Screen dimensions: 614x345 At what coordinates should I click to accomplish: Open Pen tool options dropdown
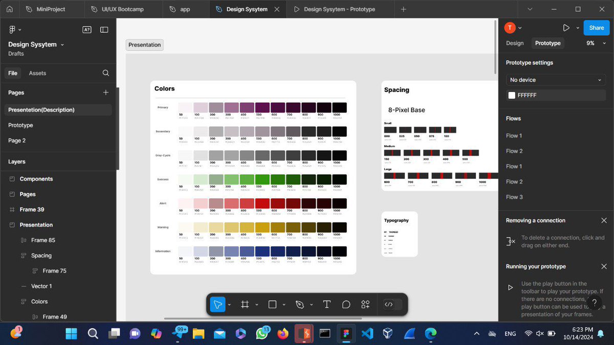[312, 305]
